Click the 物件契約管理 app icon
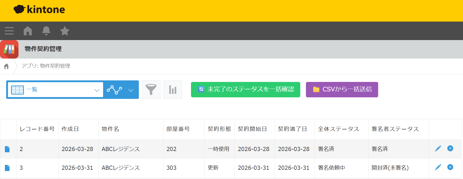Screen dimensions: 463x179 pos(9,49)
